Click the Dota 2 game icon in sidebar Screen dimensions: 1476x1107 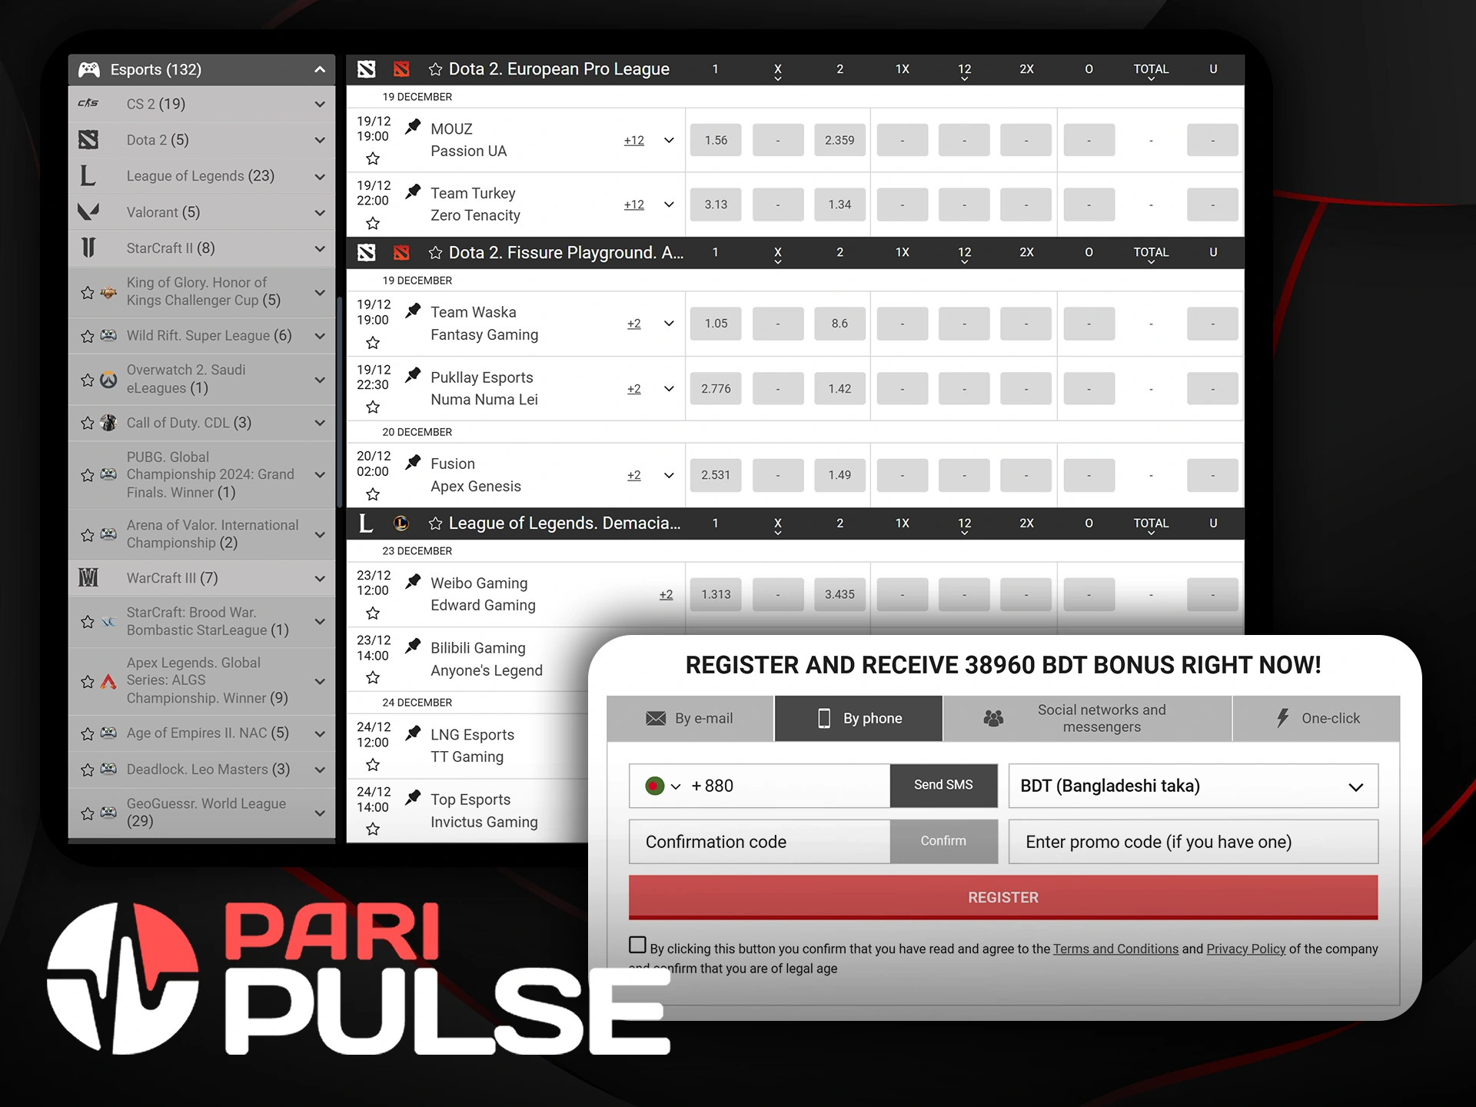pos(89,140)
